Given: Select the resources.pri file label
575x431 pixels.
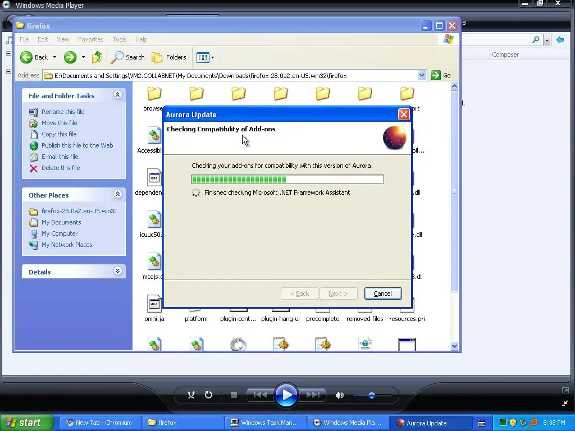Looking at the screenshot, I should coord(407,319).
